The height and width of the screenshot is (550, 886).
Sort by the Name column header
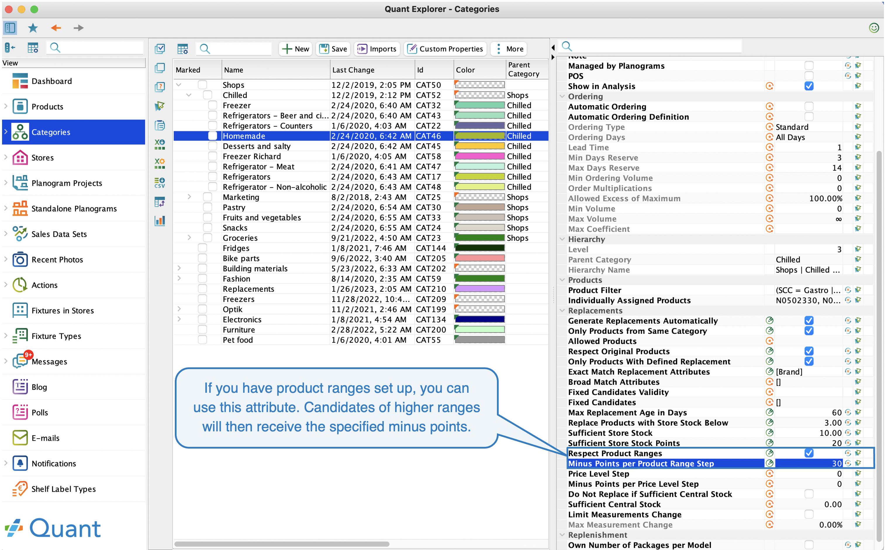coord(276,70)
